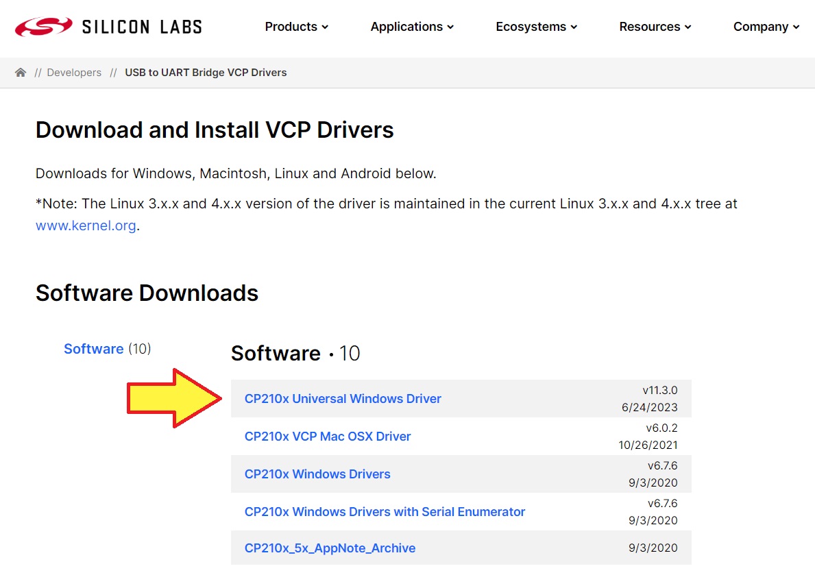Click the chevron next to Products

(x=325, y=27)
